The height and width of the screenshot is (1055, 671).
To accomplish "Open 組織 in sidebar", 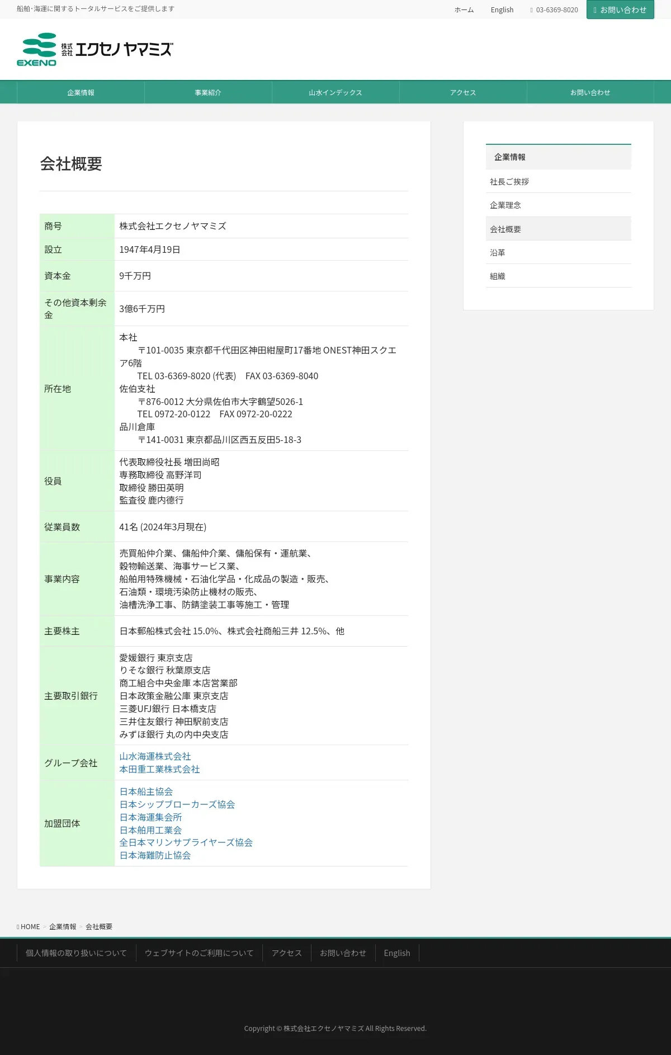I will pyautogui.click(x=559, y=276).
